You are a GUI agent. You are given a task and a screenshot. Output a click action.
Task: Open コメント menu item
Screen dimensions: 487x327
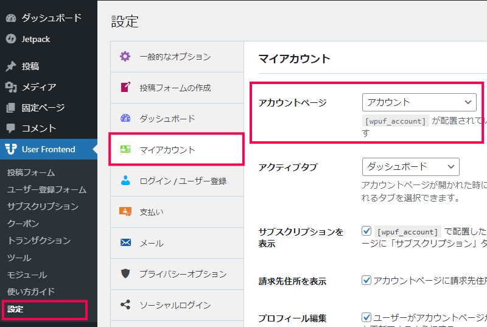pos(49,128)
